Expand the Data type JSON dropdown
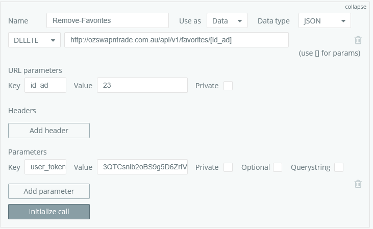This screenshot has width=373, height=229. (x=325, y=21)
